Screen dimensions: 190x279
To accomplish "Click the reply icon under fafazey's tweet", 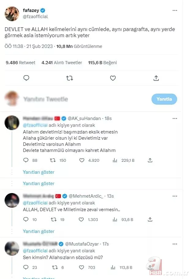I will tap(27, 78).
